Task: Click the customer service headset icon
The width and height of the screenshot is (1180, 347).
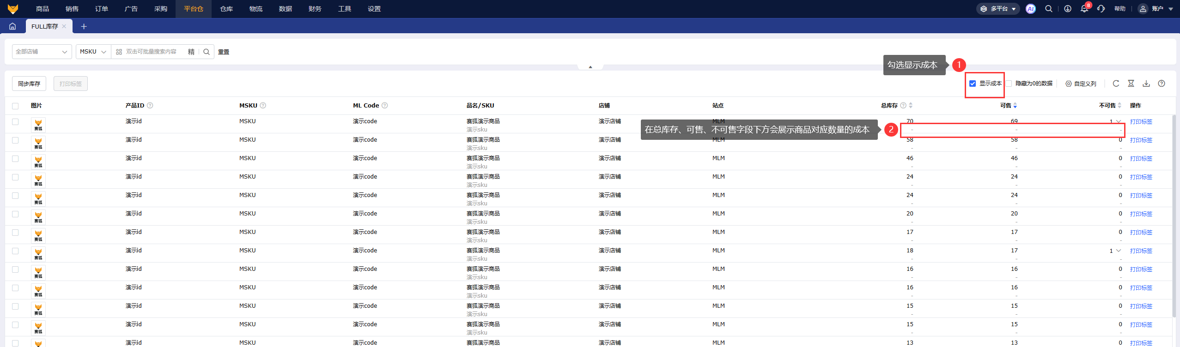Action: click(x=1101, y=9)
